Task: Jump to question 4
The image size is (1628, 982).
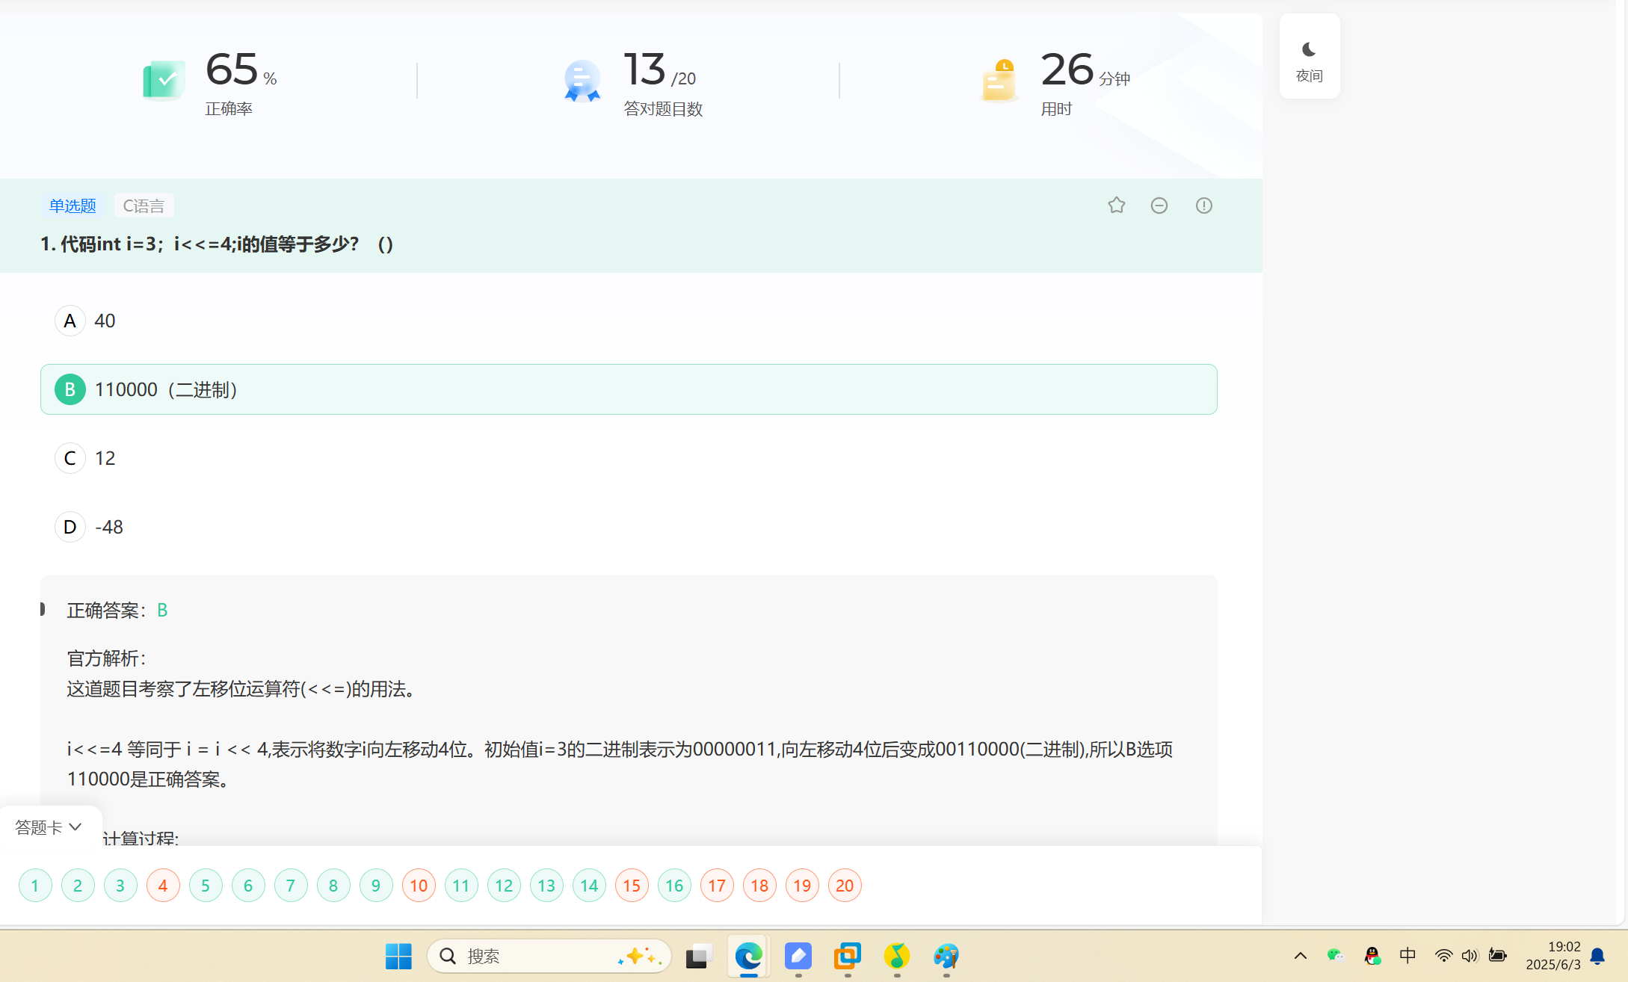Action: click(163, 886)
